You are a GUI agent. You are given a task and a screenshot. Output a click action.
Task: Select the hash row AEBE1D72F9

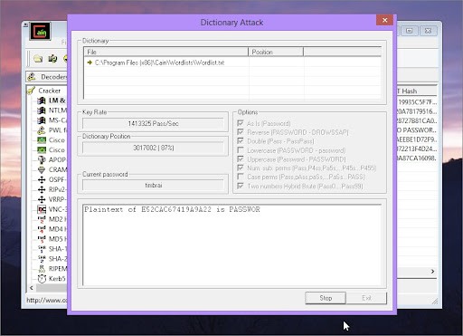(x=417, y=139)
